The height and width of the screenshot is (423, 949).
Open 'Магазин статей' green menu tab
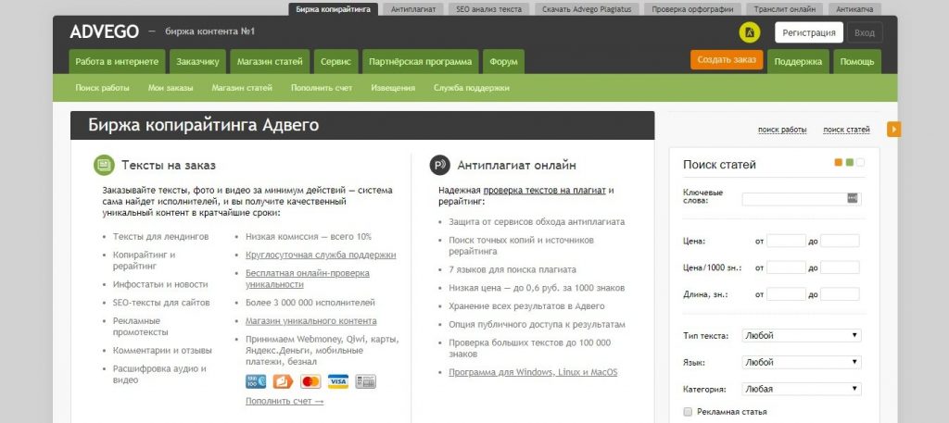[270, 62]
